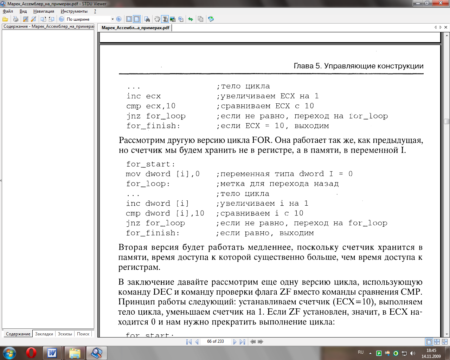
Task: Open the Файл menu
Action: coord(8,11)
